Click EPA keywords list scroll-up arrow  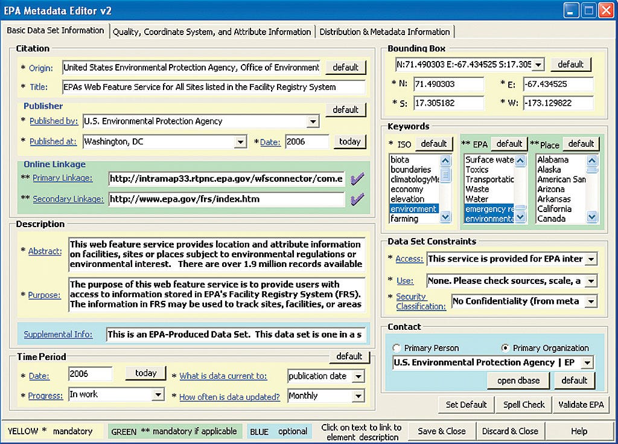(520, 160)
